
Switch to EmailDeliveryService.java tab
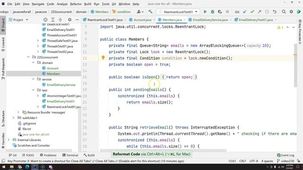(210, 20)
